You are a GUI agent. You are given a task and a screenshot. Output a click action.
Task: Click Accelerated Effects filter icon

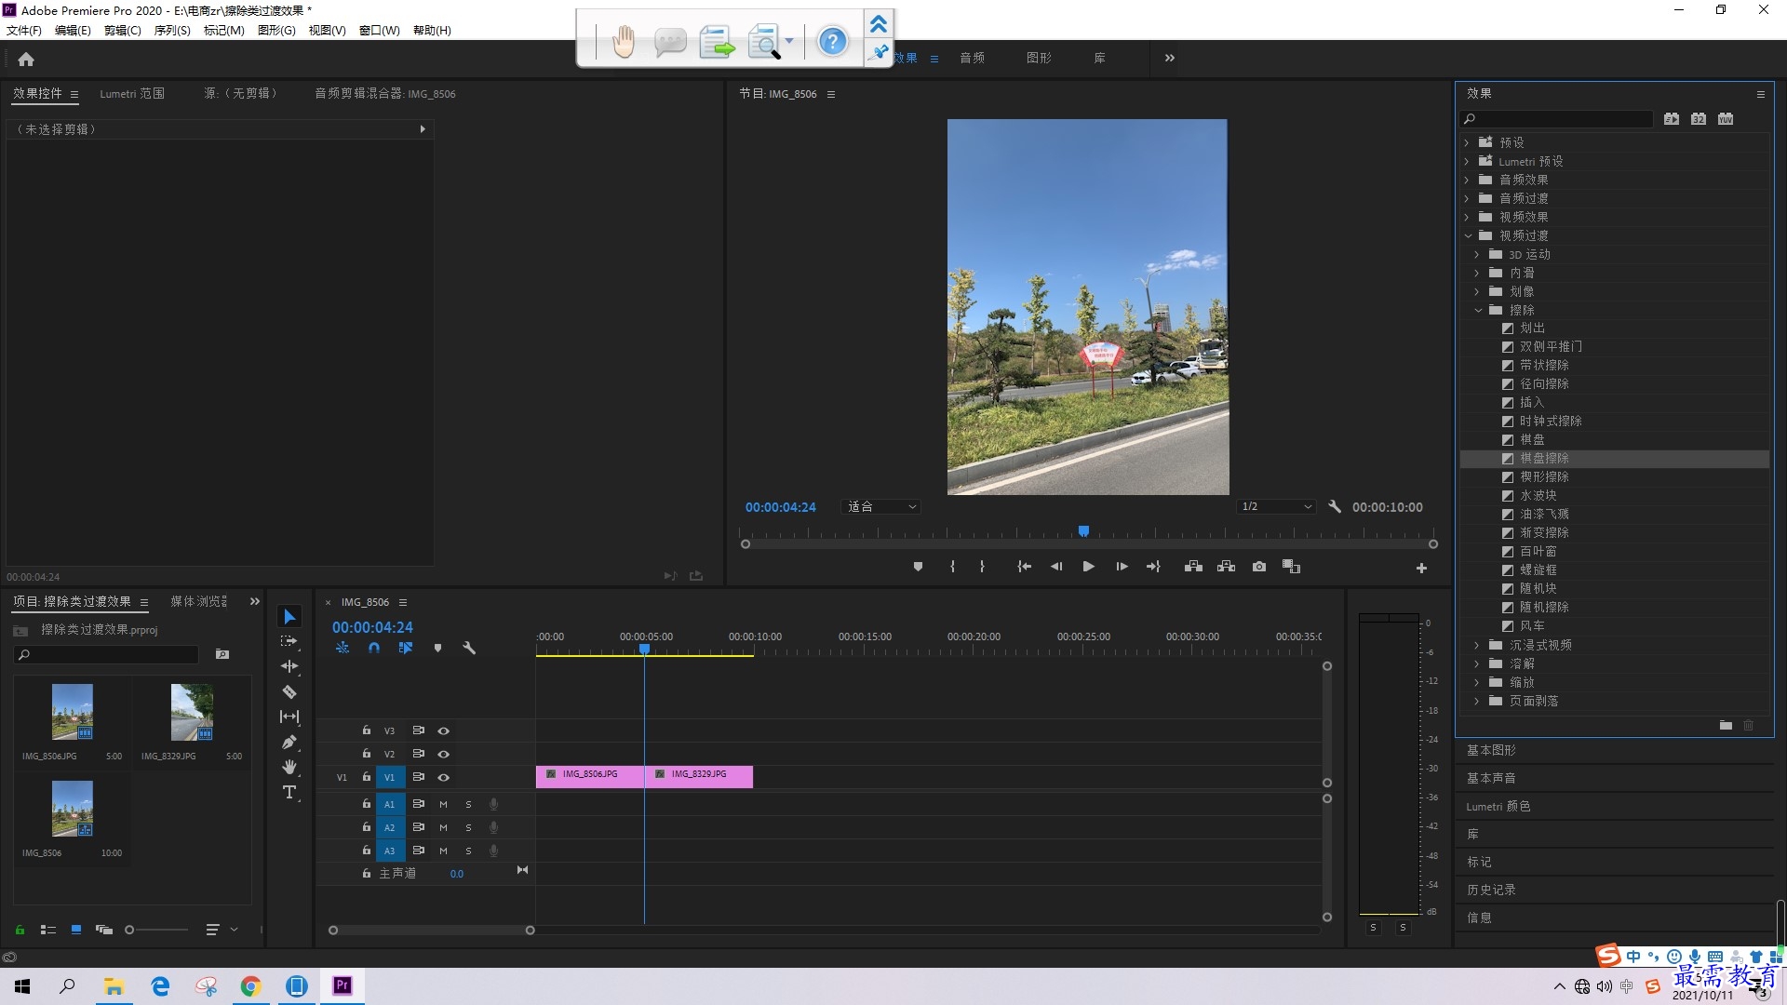click(x=1672, y=119)
